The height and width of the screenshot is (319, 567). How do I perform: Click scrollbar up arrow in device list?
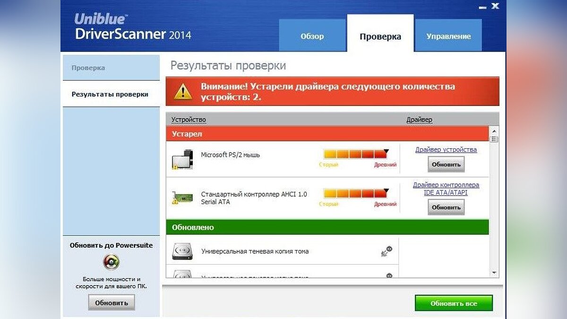[494, 131]
